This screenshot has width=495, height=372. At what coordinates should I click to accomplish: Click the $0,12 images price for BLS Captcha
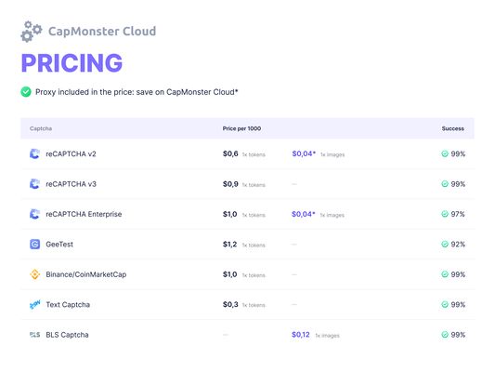coord(301,335)
